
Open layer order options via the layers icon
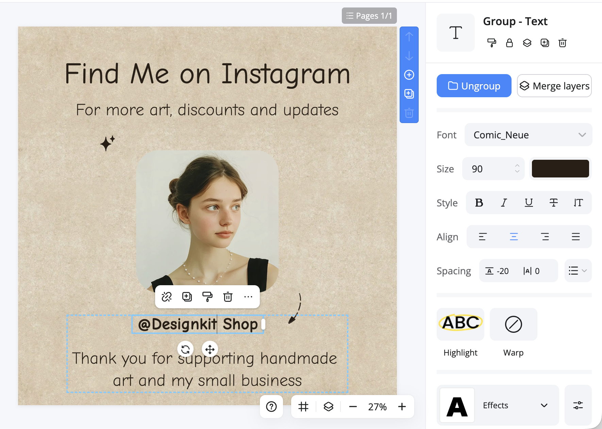(x=527, y=43)
